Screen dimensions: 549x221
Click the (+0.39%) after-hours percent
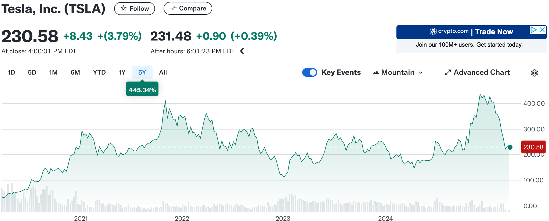pos(254,36)
